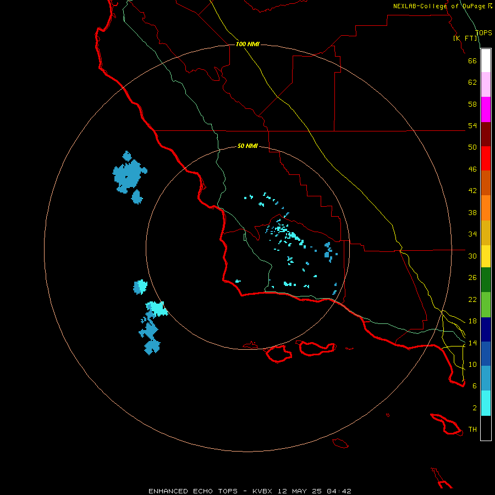Click legend value "54"
Screen dimensions: 495x495
pyautogui.click(x=472, y=125)
